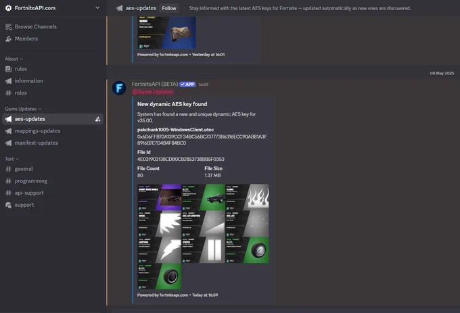Click the Browse Channels icon
The image size is (460, 313).
click(9, 27)
